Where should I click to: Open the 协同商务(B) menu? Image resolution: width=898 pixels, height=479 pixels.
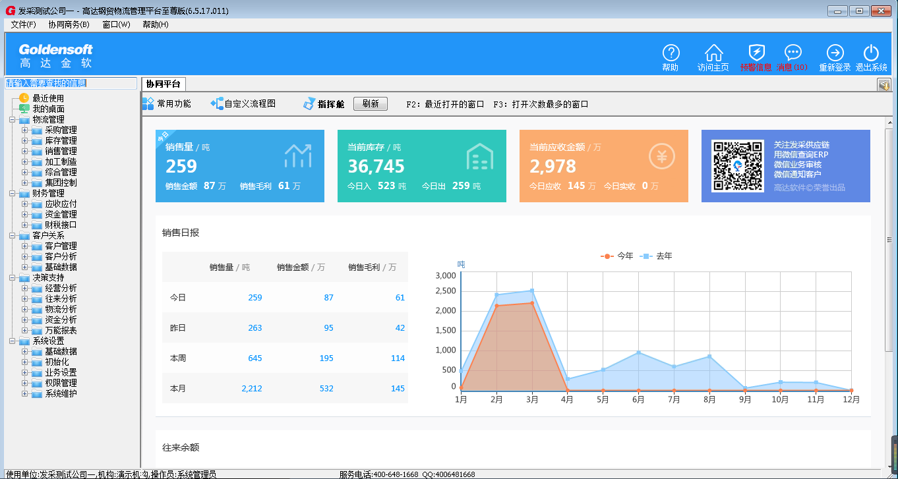pyautogui.click(x=69, y=24)
